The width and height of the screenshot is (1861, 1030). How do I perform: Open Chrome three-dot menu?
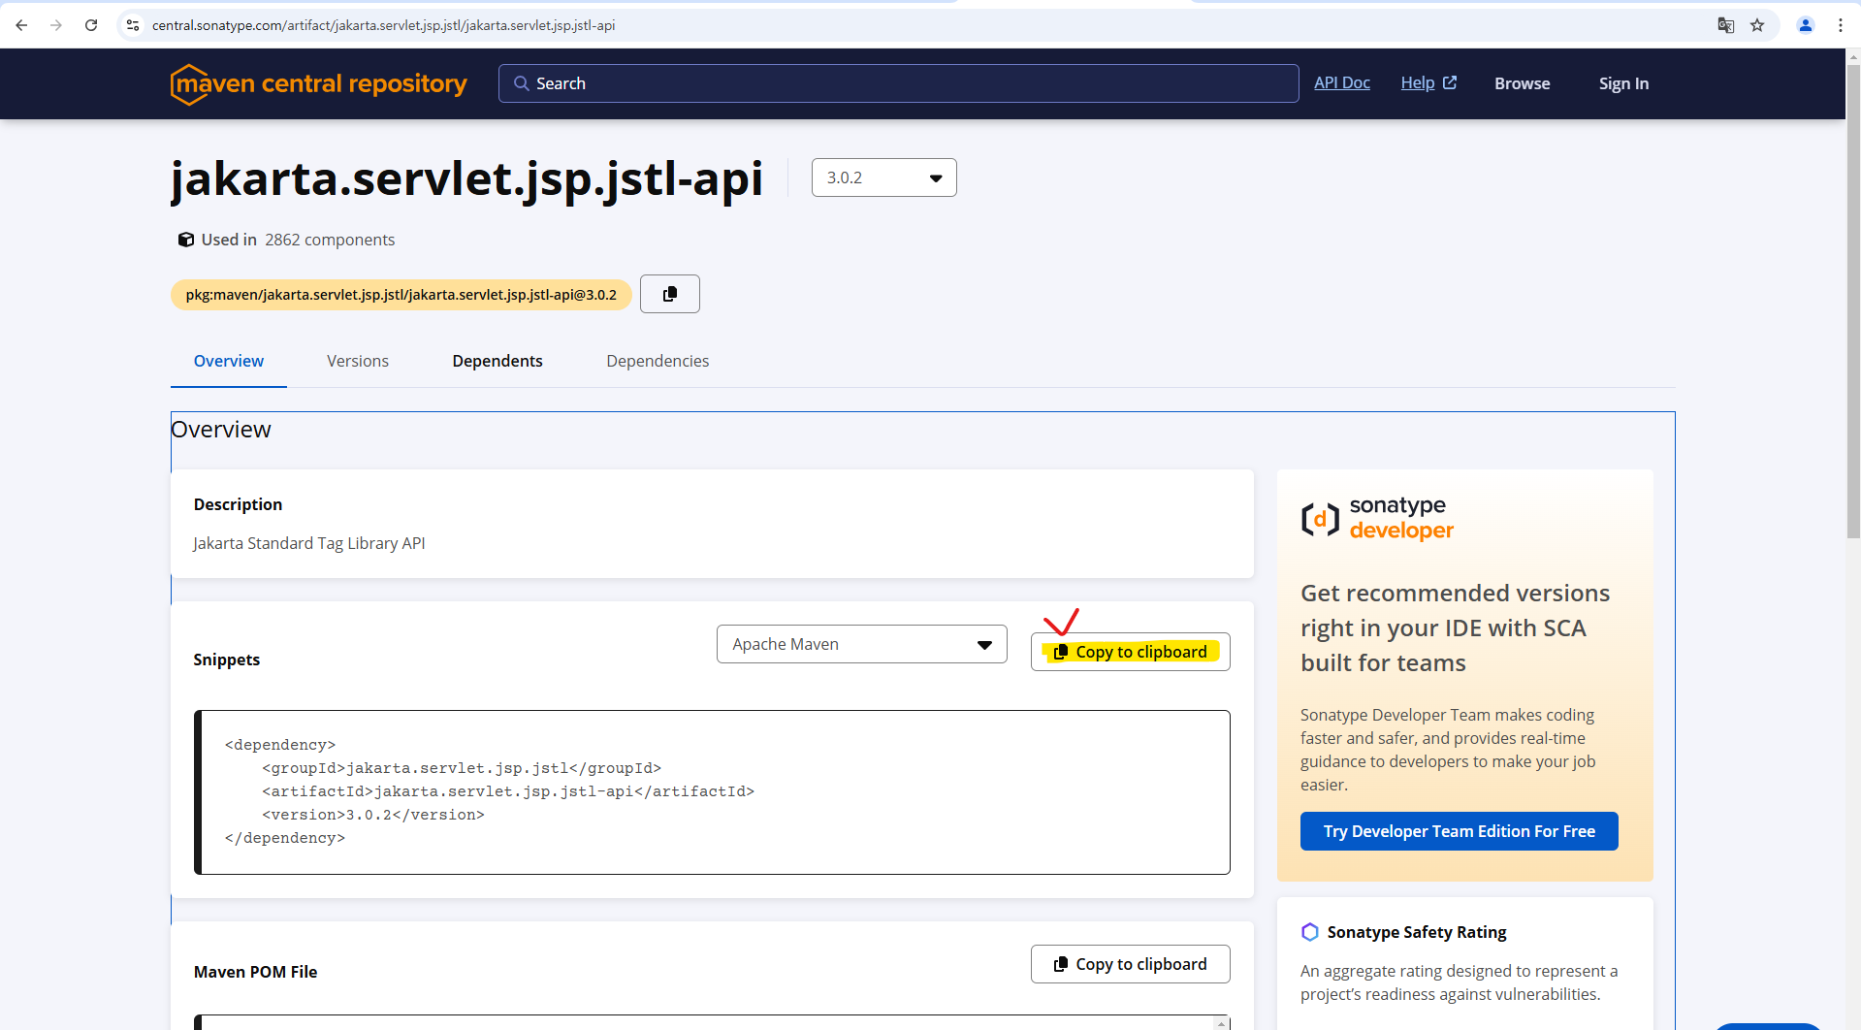pyautogui.click(x=1840, y=25)
